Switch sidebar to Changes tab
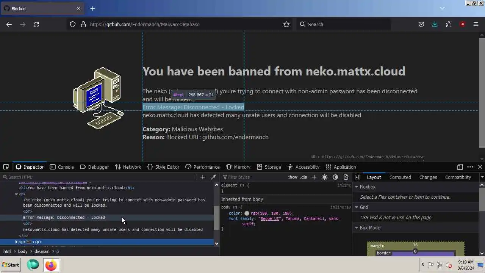 [x=428, y=177]
